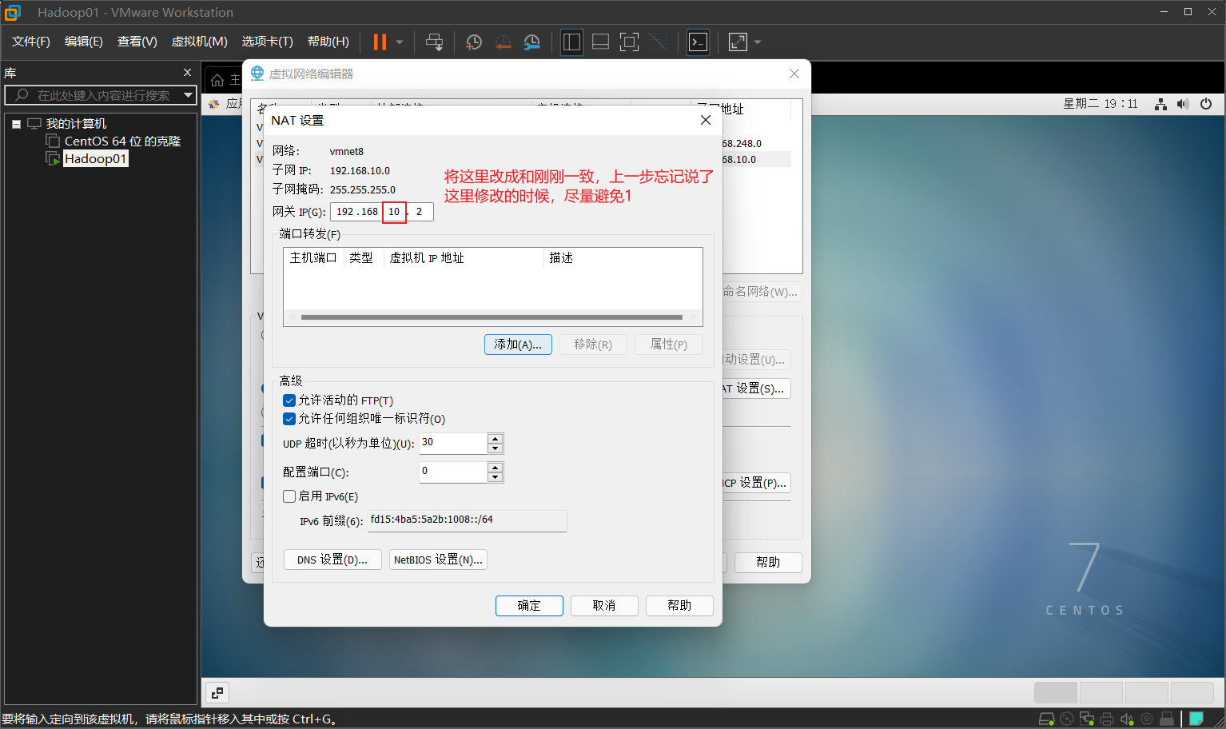Click the hard disk device status icon
Image resolution: width=1226 pixels, height=729 pixels.
[1046, 719]
